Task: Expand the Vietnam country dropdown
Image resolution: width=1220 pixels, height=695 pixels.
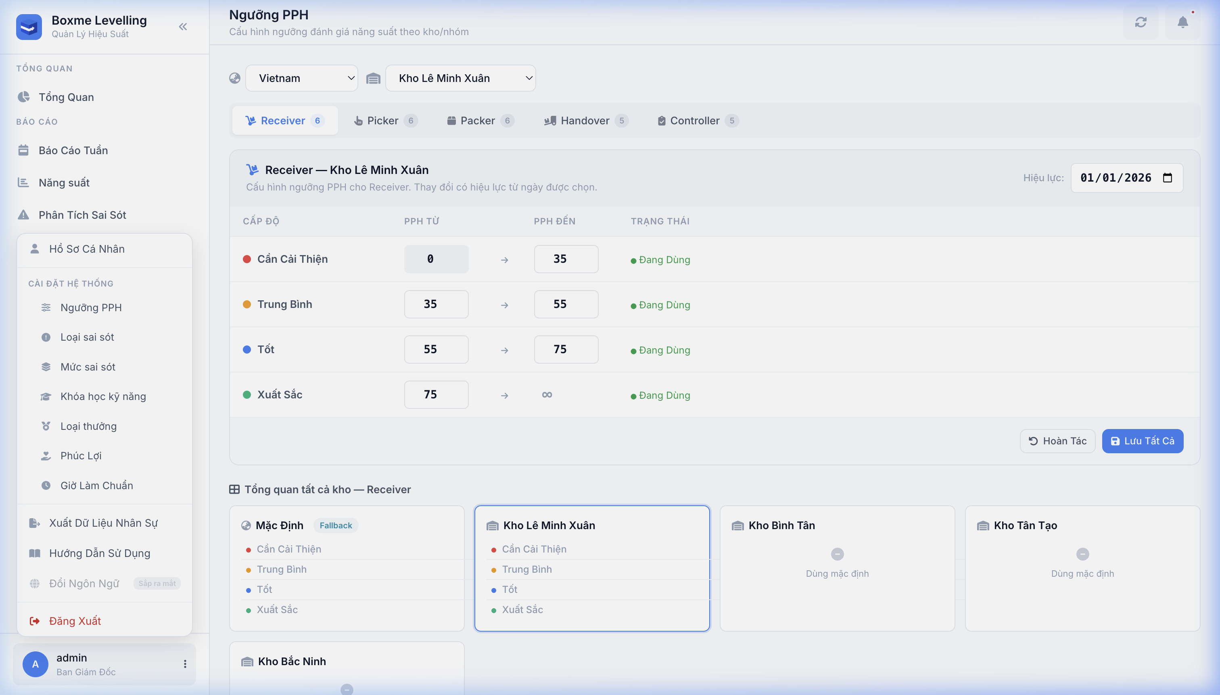Action: (x=301, y=78)
